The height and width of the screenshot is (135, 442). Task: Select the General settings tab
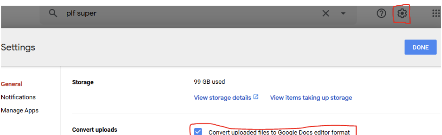click(11, 84)
